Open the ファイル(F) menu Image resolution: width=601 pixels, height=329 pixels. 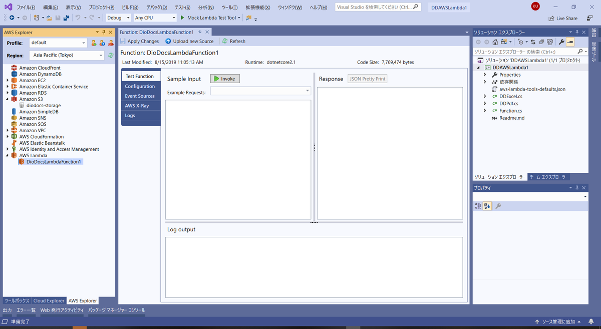point(26,8)
